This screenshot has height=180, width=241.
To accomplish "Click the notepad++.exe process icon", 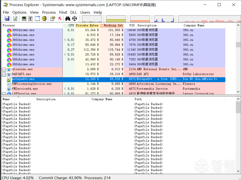I will (9, 80).
